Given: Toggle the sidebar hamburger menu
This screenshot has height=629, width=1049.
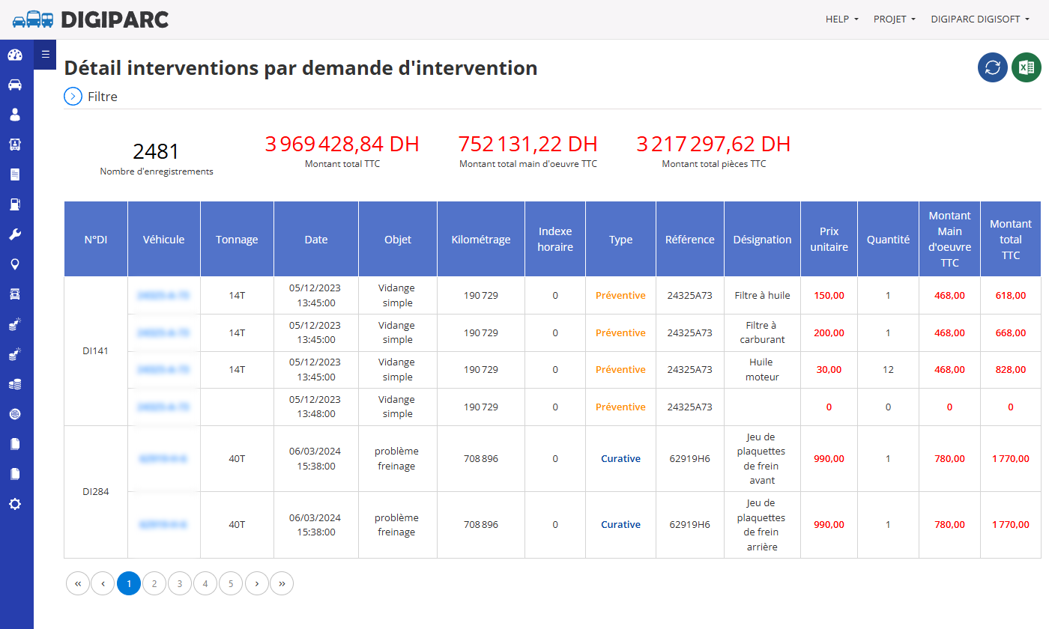Looking at the screenshot, I should pyautogui.click(x=45, y=54).
